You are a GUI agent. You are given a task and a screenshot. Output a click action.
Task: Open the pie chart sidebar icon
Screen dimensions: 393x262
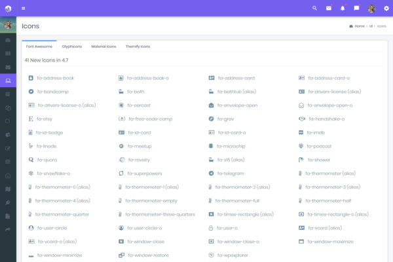click(x=8, y=135)
